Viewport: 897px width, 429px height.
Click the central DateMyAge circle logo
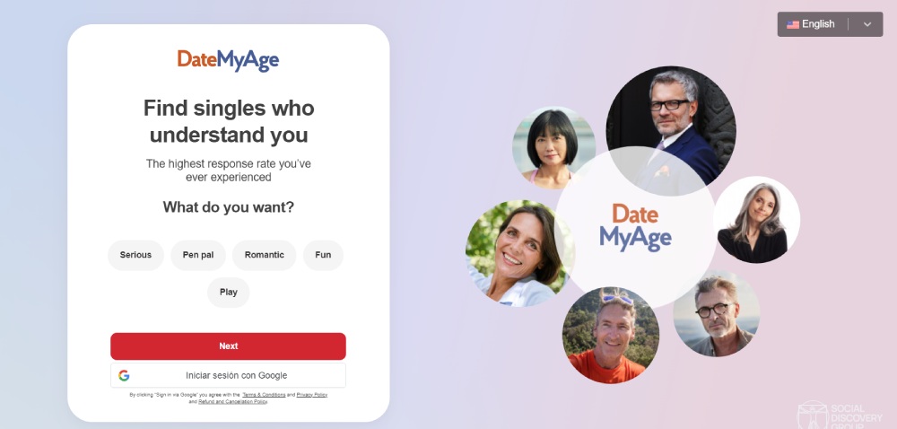tap(635, 227)
